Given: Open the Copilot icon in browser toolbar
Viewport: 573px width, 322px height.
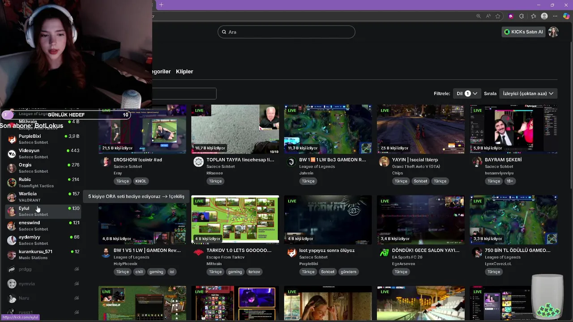Looking at the screenshot, I should (x=566, y=16).
